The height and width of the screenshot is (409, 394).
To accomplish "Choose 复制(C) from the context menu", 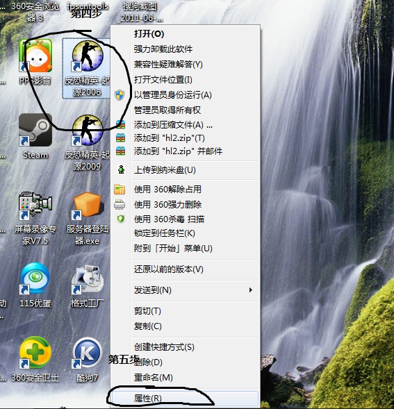I will click(x=148, y=326).
